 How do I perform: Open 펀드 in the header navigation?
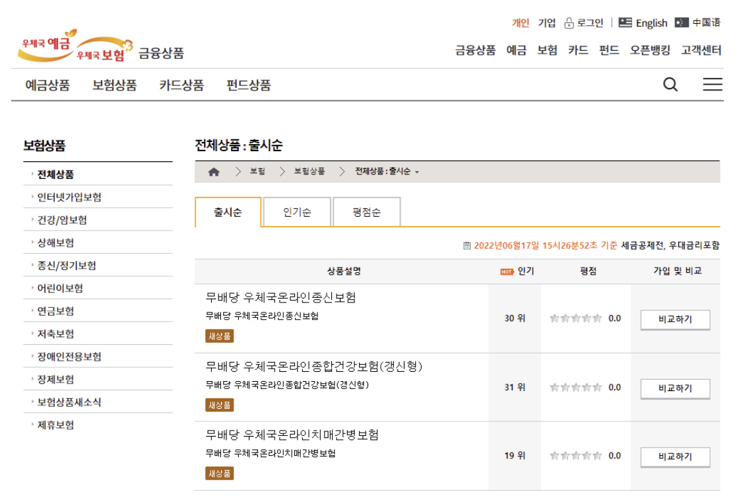point(609,50)
